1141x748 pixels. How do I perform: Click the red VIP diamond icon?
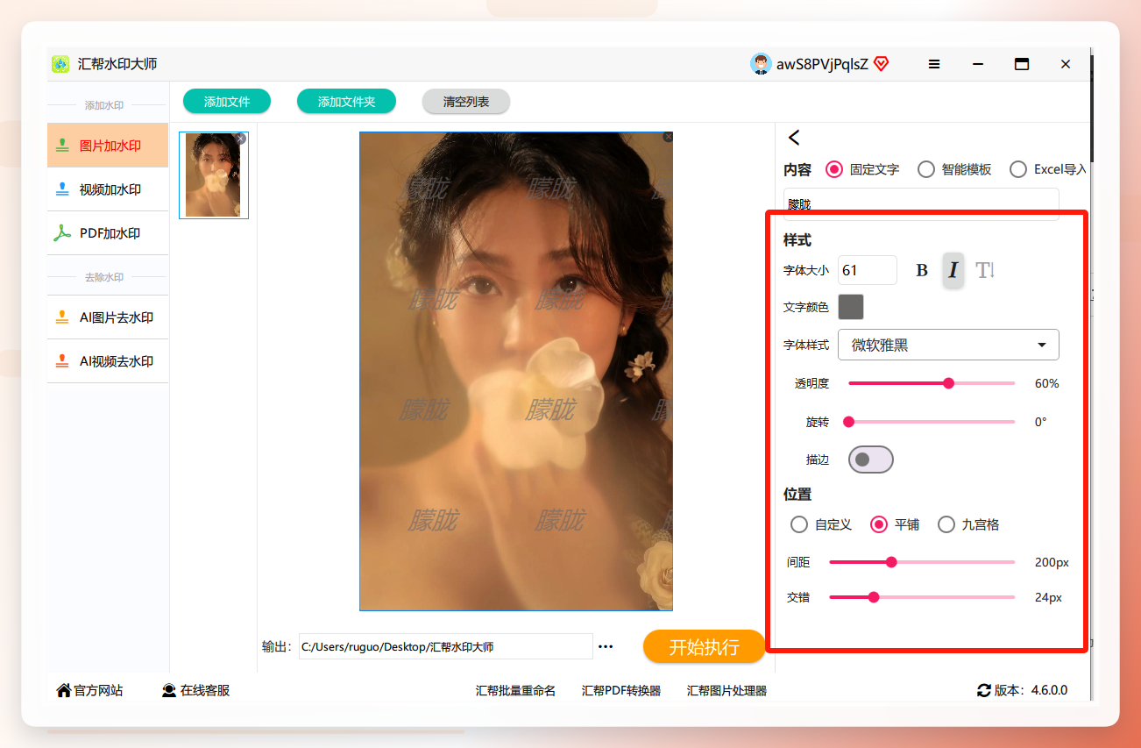(x=882, y=64)
